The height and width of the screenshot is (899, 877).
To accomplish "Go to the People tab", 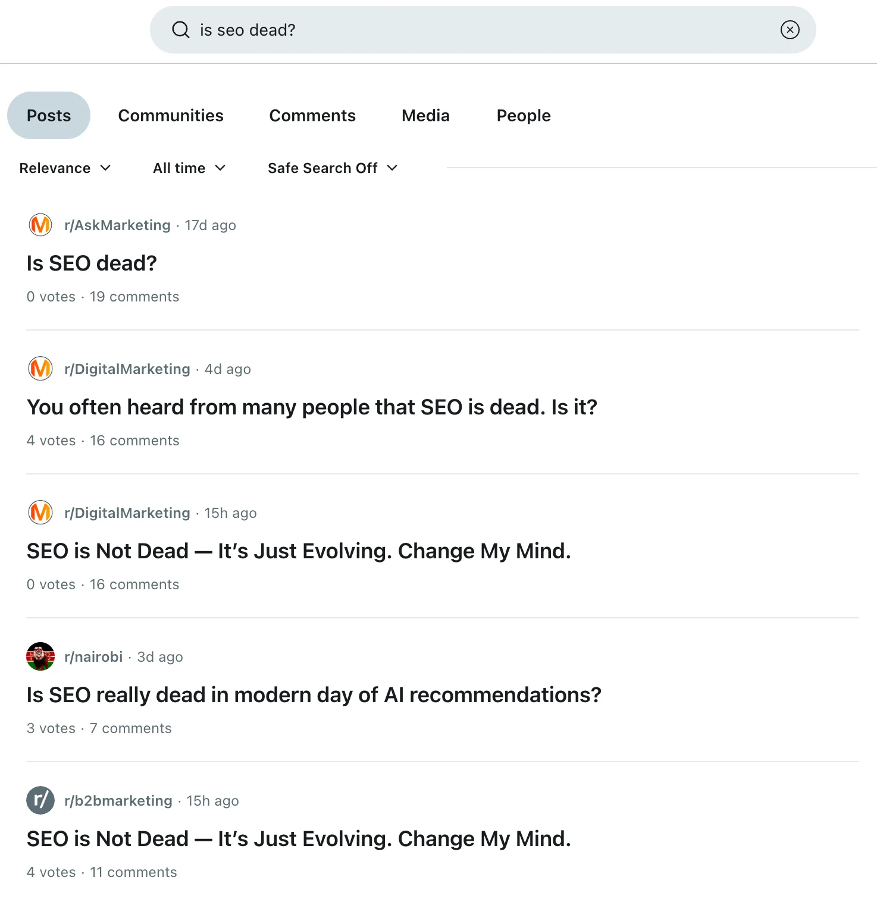I will 524,115.
